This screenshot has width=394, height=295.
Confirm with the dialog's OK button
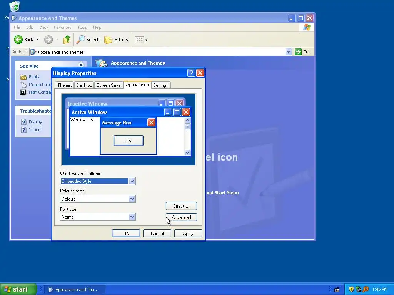(126, 233)
